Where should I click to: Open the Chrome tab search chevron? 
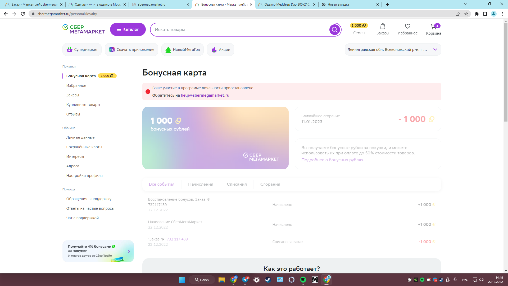[465, 4]
